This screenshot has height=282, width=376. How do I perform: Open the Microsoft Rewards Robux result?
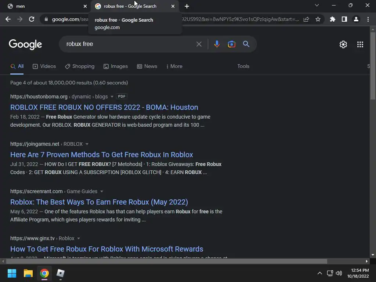point(107,249)
